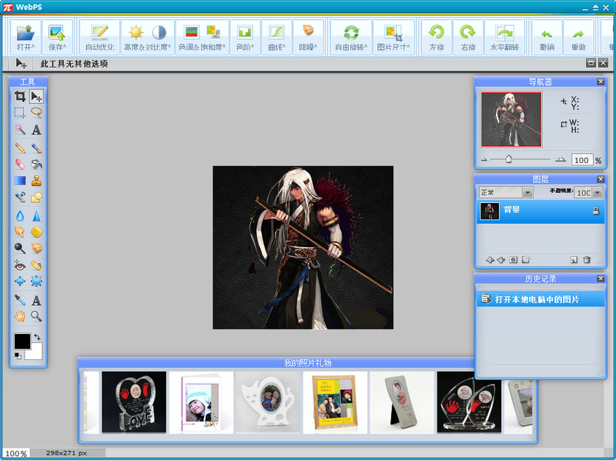Select the 背景 layer row
This screenshot has height=460, width=616.
(541, 212)
